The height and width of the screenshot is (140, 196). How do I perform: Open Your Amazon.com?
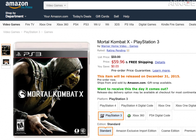point(56,16)
